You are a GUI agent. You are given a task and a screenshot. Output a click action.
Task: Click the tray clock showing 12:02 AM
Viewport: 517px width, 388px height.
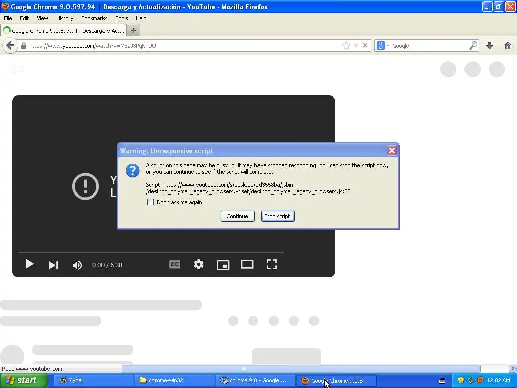pyautogui.click(x=498, y=380)
